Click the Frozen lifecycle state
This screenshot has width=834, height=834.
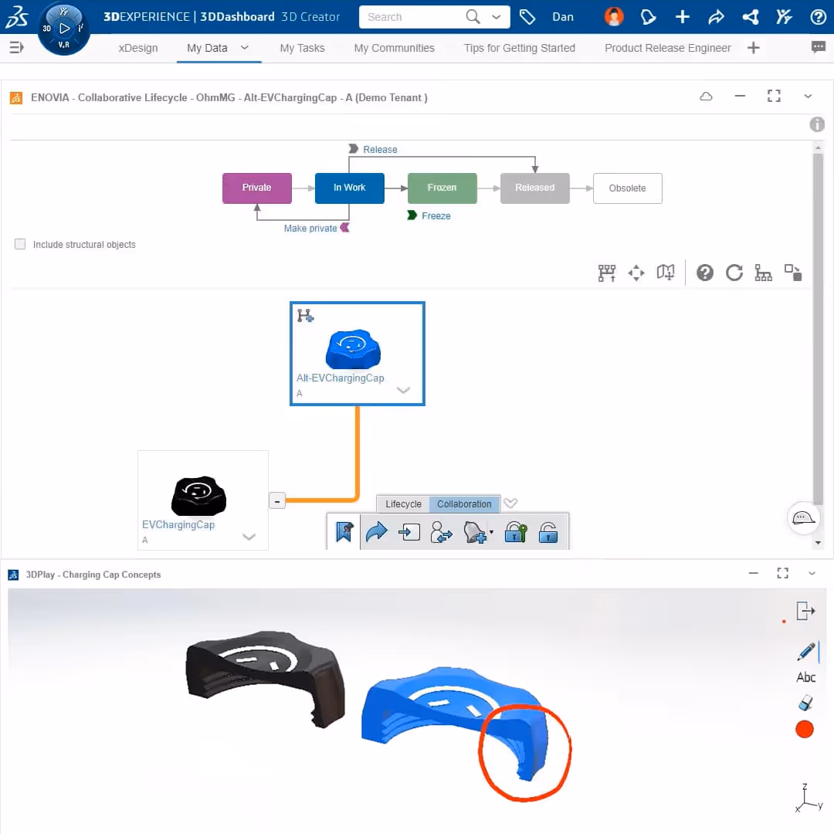pyautogui.click(x=442, y=188)
